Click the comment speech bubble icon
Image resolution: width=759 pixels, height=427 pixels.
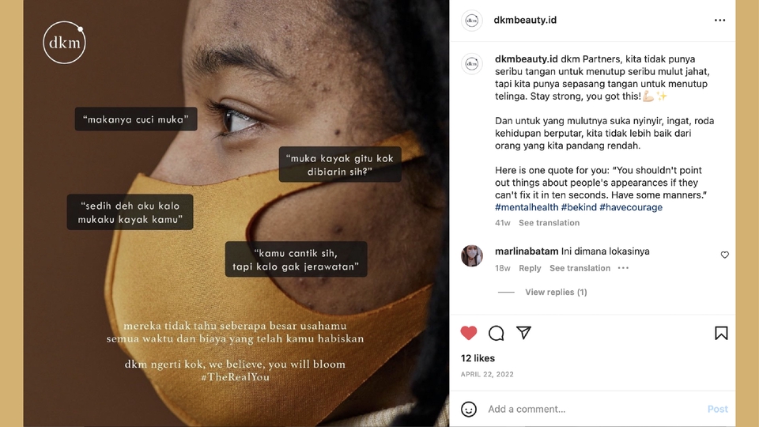click(x=497, y=333)
